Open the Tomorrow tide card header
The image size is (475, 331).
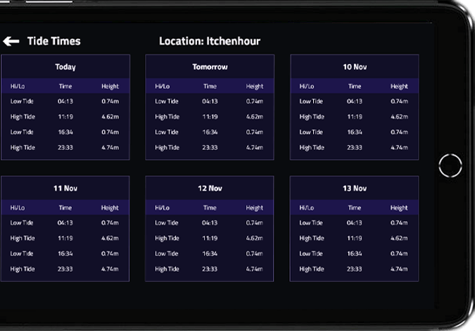pos(210,67)
